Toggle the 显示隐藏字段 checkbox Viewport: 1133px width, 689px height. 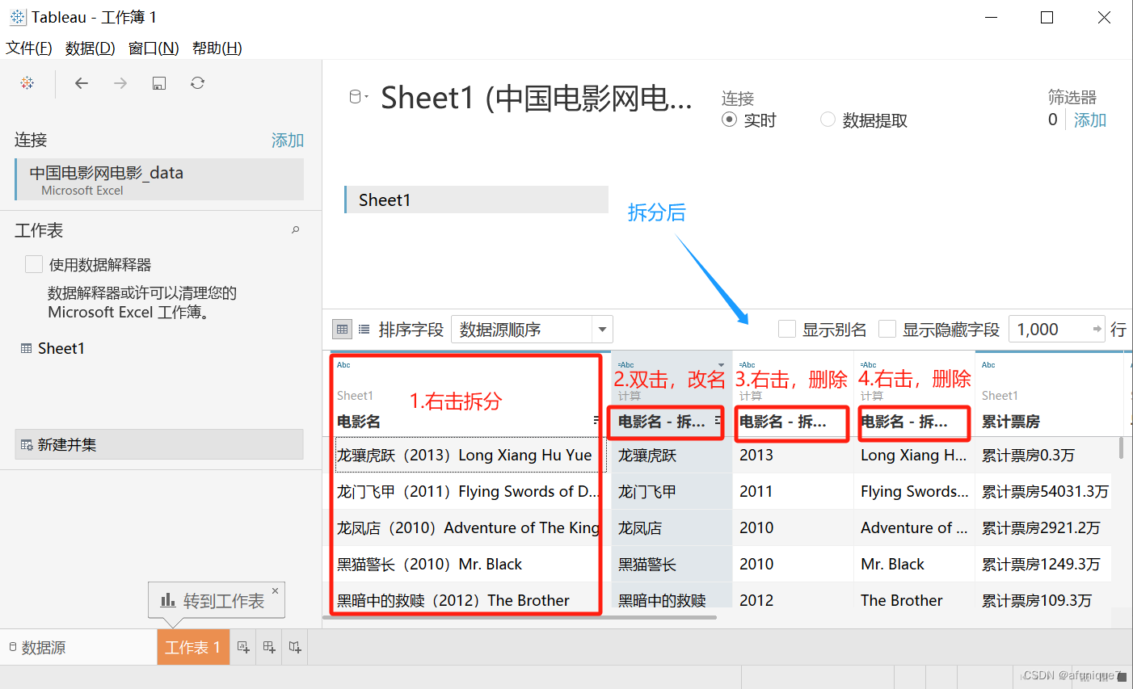(887, 329)
